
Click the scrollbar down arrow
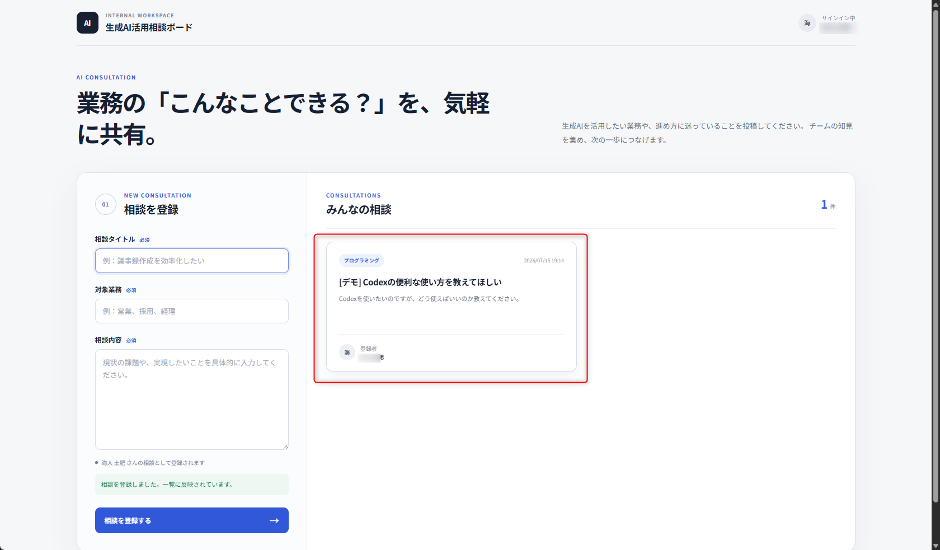pos(936,546)
